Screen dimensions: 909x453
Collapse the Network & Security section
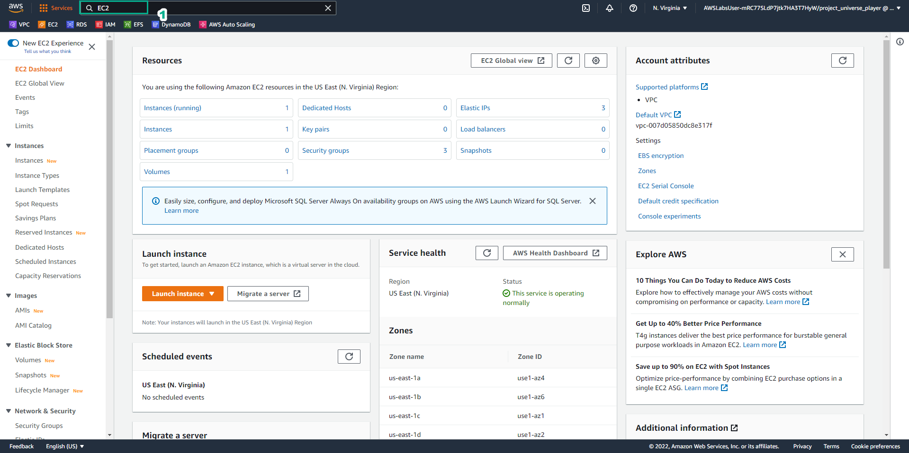(9, 411)
